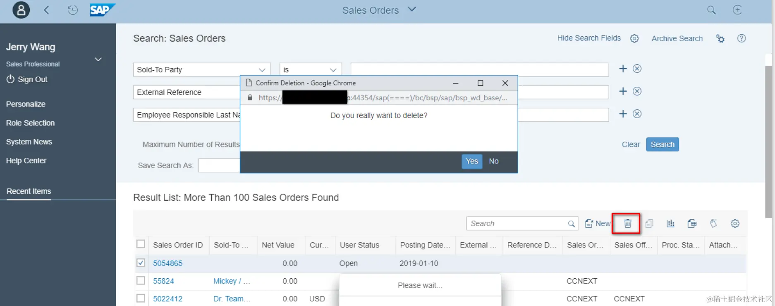Toggle the select-all checkbox in table header
Viewport: 775px width, 306px height.
141,244
